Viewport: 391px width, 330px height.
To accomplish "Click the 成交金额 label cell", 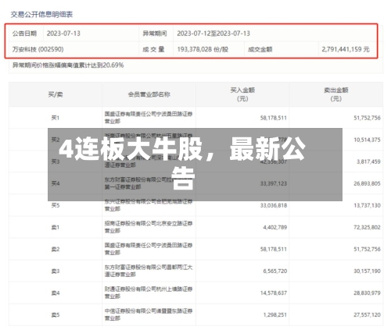I will [260, 49].
